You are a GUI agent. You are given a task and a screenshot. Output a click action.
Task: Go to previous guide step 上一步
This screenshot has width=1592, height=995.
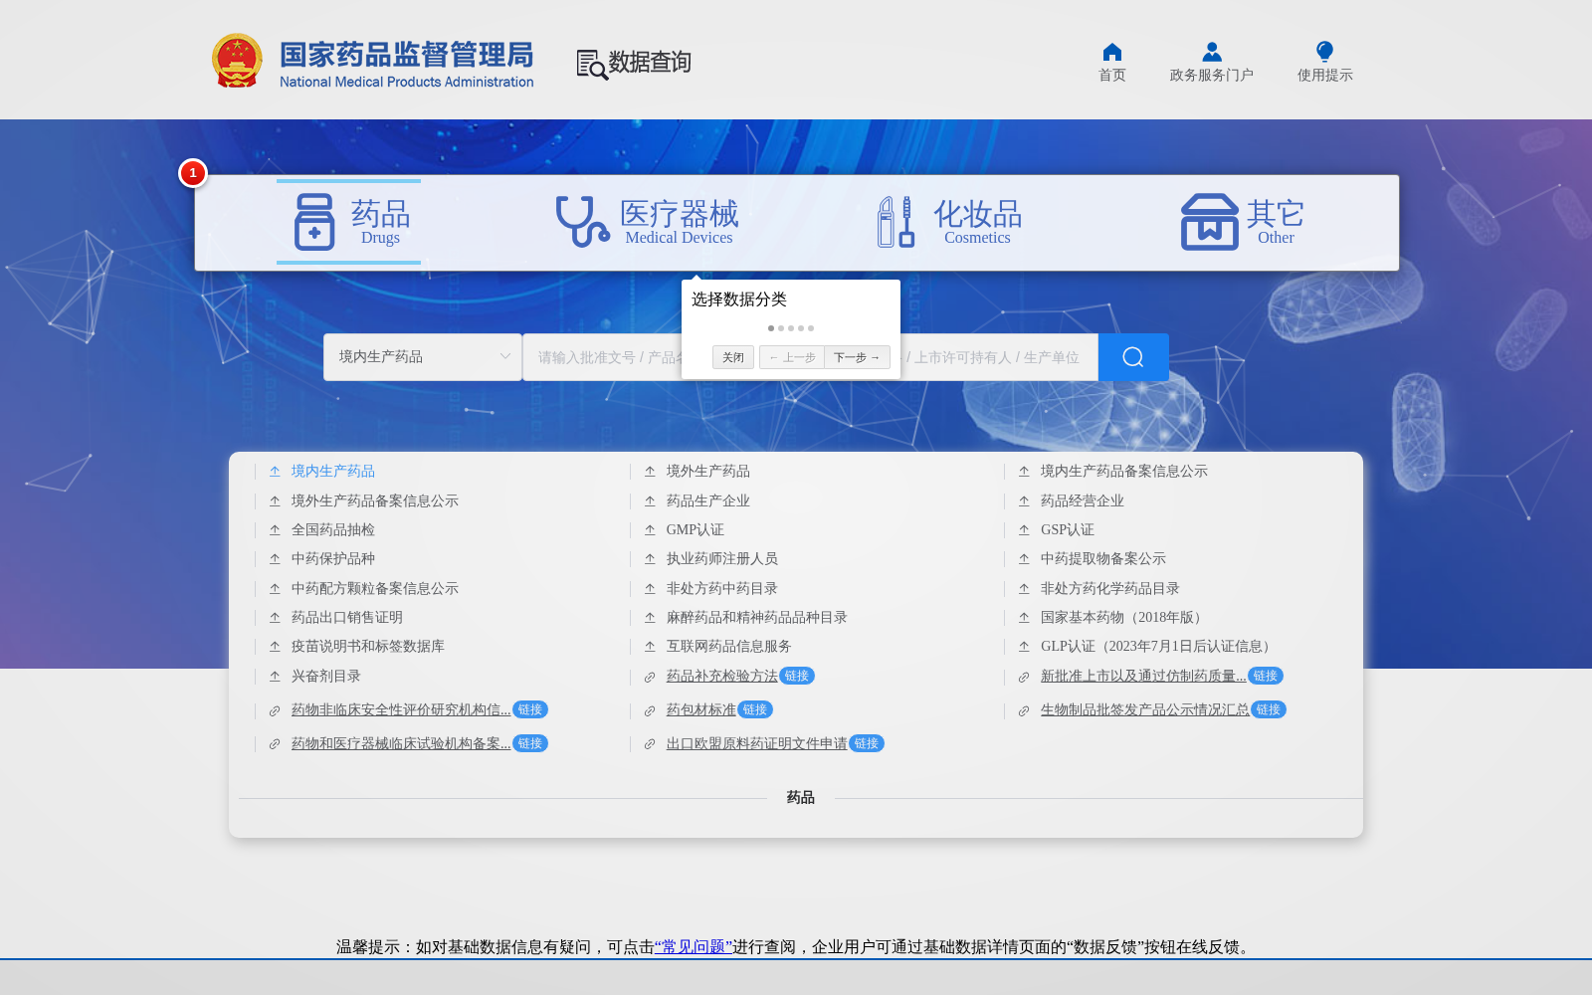point(792,357)
